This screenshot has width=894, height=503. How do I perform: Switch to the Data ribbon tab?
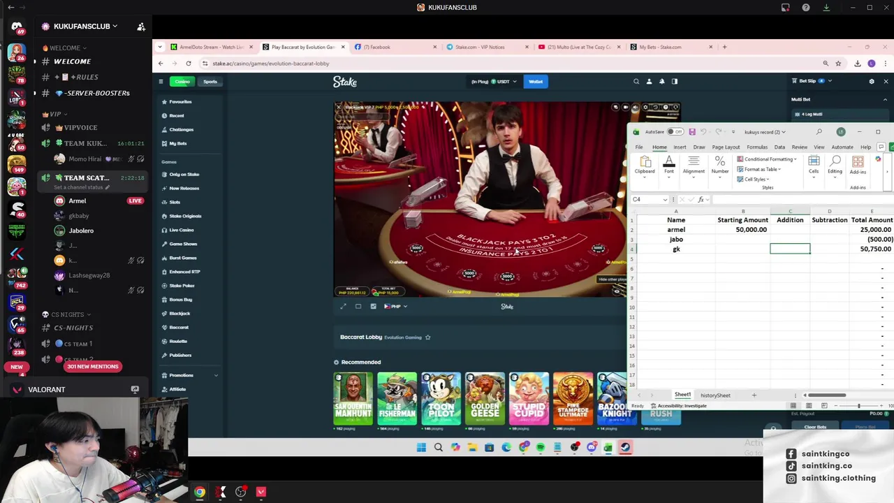(x=779, y=147)
